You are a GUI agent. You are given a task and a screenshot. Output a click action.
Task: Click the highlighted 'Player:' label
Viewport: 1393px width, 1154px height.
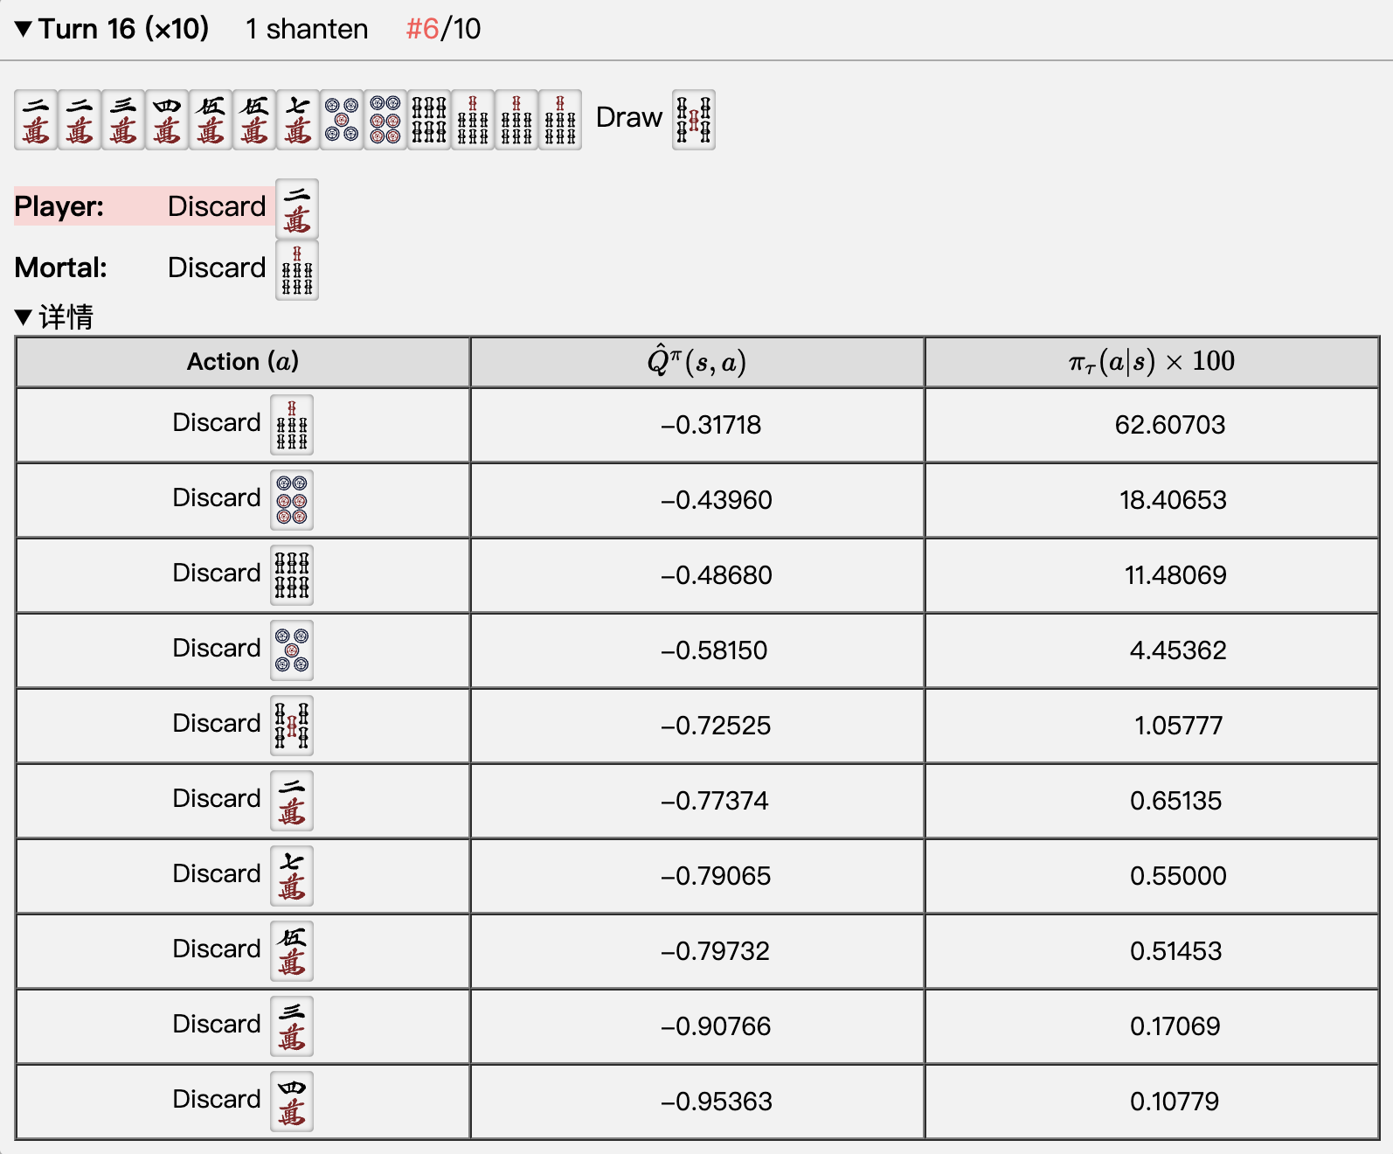pos(59,206)
